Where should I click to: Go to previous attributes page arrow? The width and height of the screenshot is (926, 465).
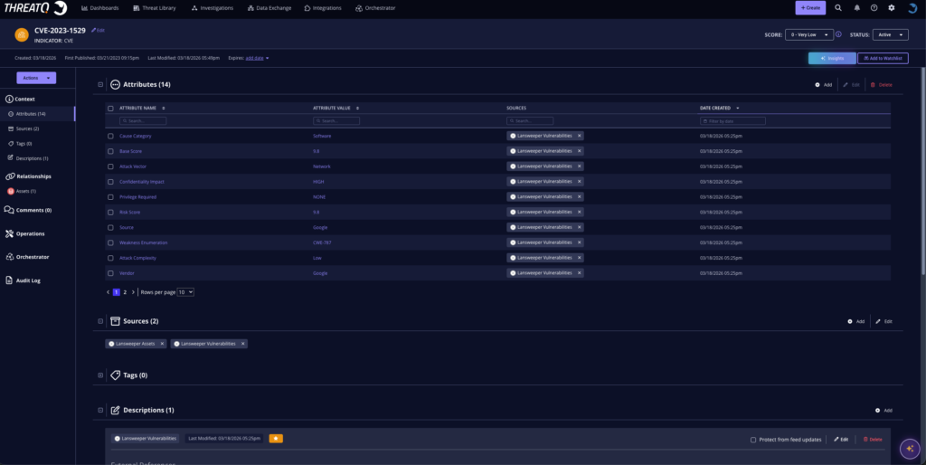tap(109, 292)
